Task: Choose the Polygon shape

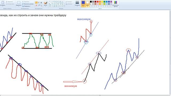Action: [60, 2]
